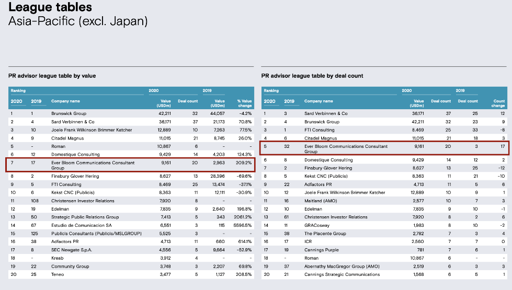Image resolution: width=512 pixels, height=290 pixels.
Task: Click the 'Maitland (AMO)' company name
Action: point(321,201)
